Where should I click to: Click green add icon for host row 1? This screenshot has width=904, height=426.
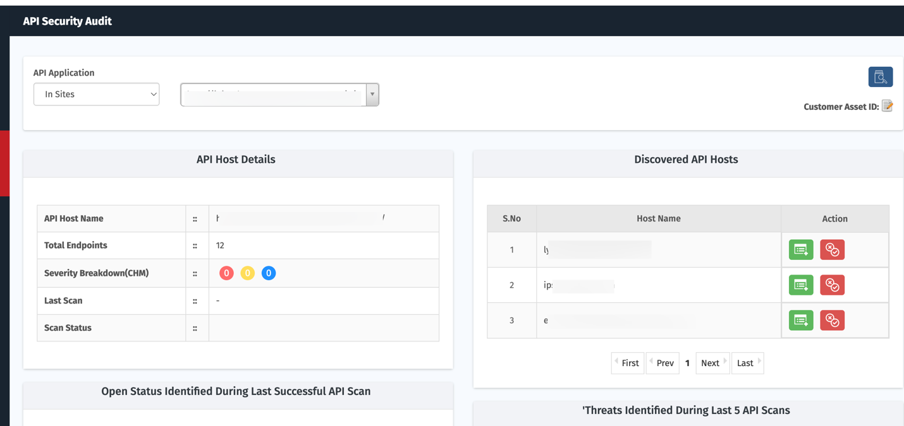click(x=801, y=250)
